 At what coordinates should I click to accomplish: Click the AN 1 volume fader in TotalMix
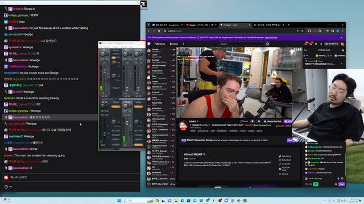point(105,71)
